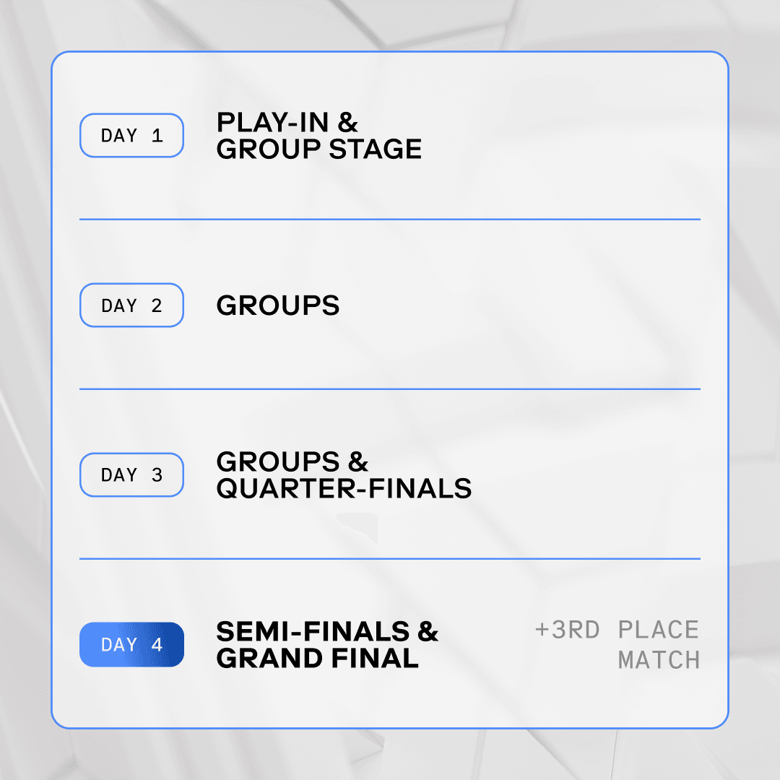This screenshot has height=780, width=780.
Task: Click the divider line below Day 1 row
Action: [390, 219]
